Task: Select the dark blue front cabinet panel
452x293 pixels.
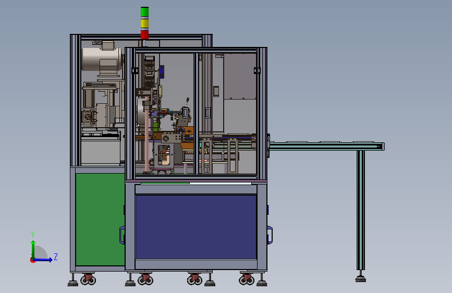Action: coord(196,227)
